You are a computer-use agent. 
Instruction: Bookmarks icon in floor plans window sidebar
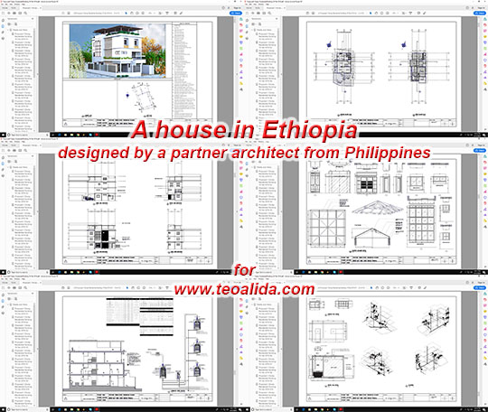coord(247,26)
